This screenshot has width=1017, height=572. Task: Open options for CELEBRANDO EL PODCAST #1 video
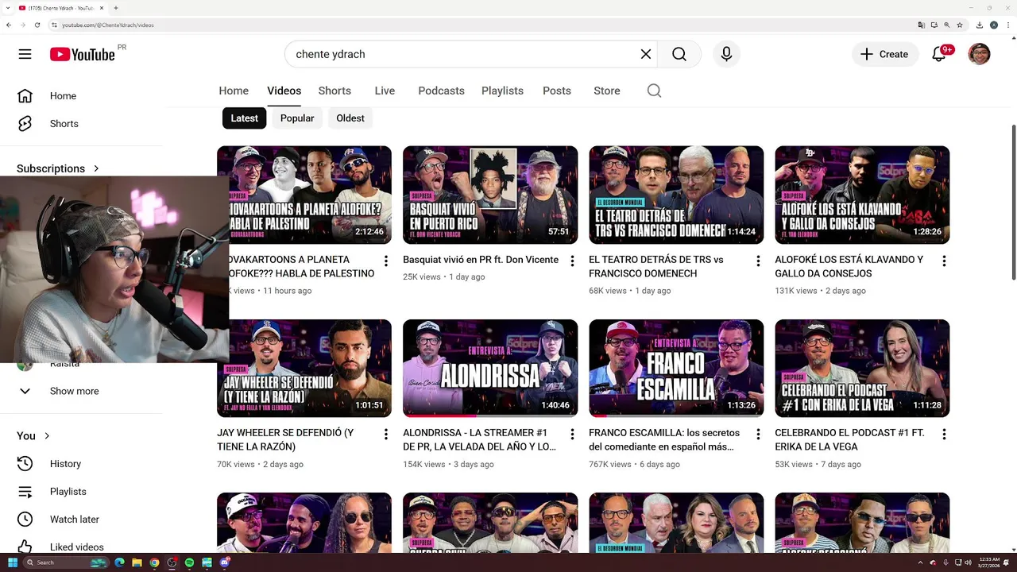click(x=944, y=435)
